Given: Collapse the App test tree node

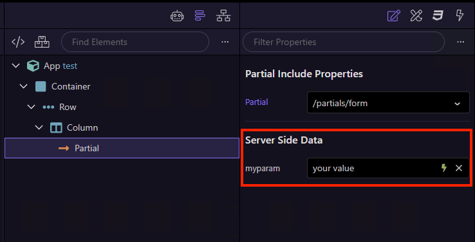Looking at the screenshot, I should pos(15,66).
